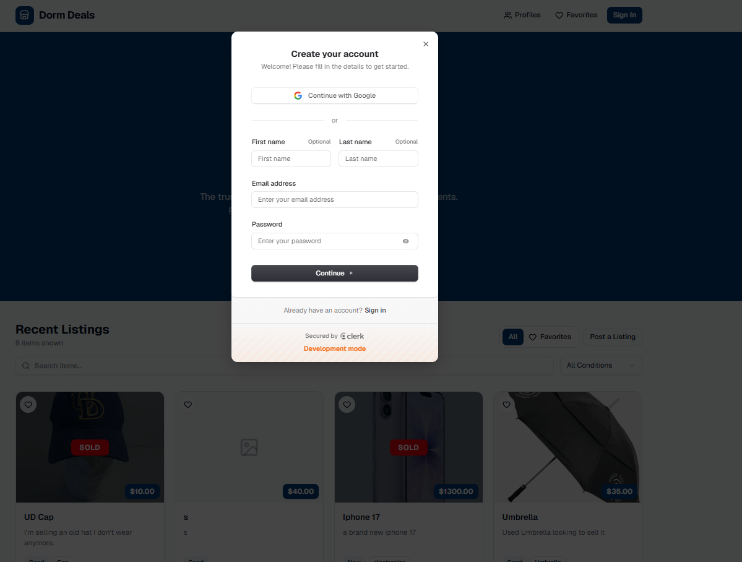The width and height of the screenshot is (742, 562).
Task: Open Profiles in the top navigation
Action: point(522,15)
